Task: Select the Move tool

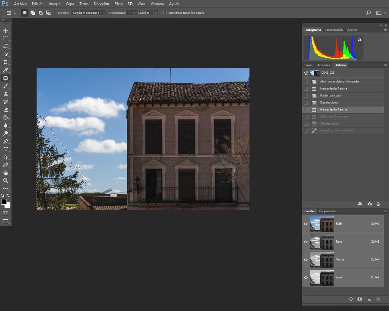Action: [x=5, y=30]
